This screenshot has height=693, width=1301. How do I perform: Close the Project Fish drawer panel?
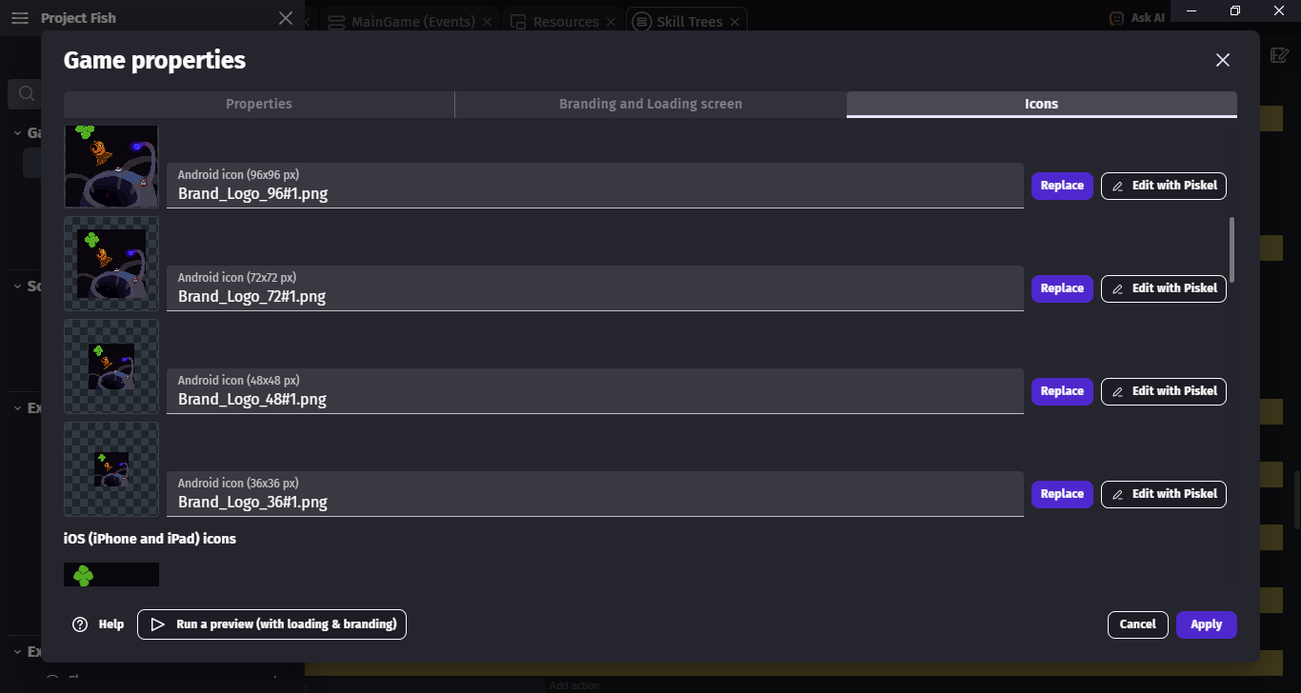pos(286,18)
